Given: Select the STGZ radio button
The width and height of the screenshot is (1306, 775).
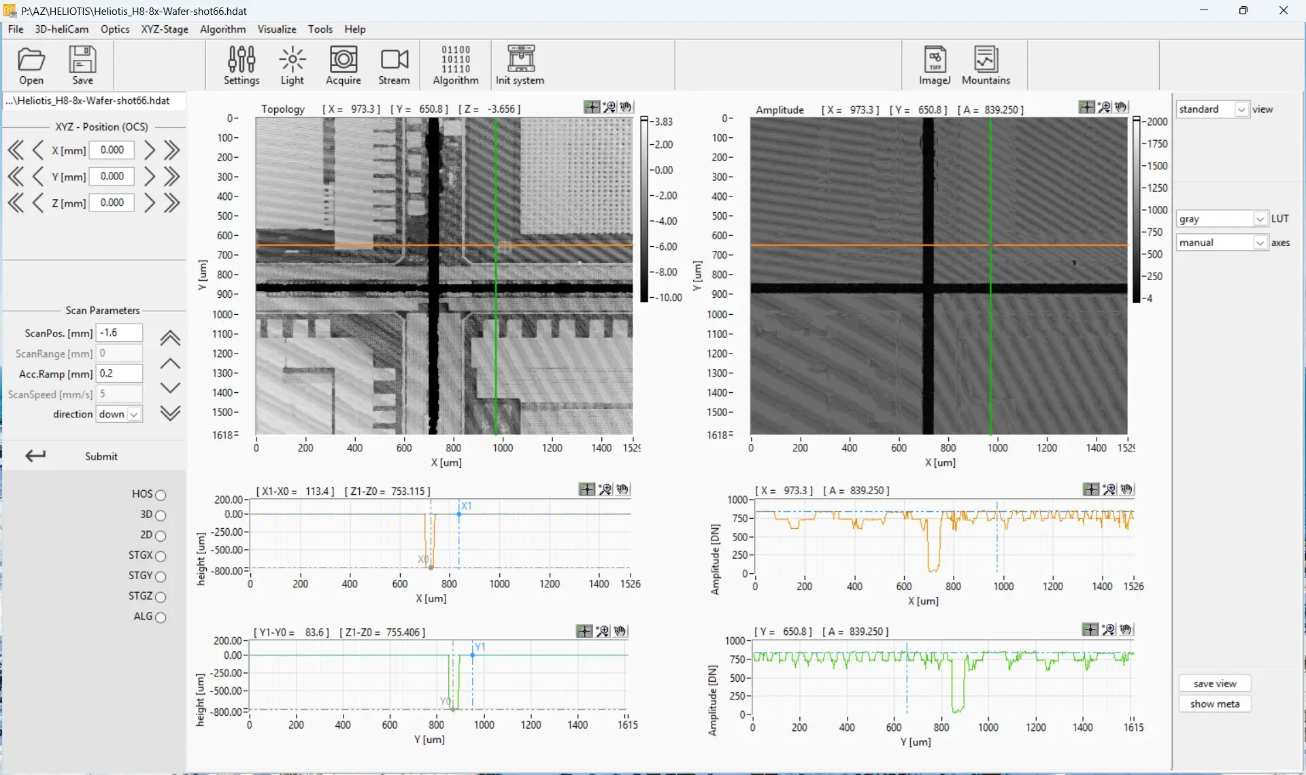Looking at the screenshot, I should (x=161, y=597).
